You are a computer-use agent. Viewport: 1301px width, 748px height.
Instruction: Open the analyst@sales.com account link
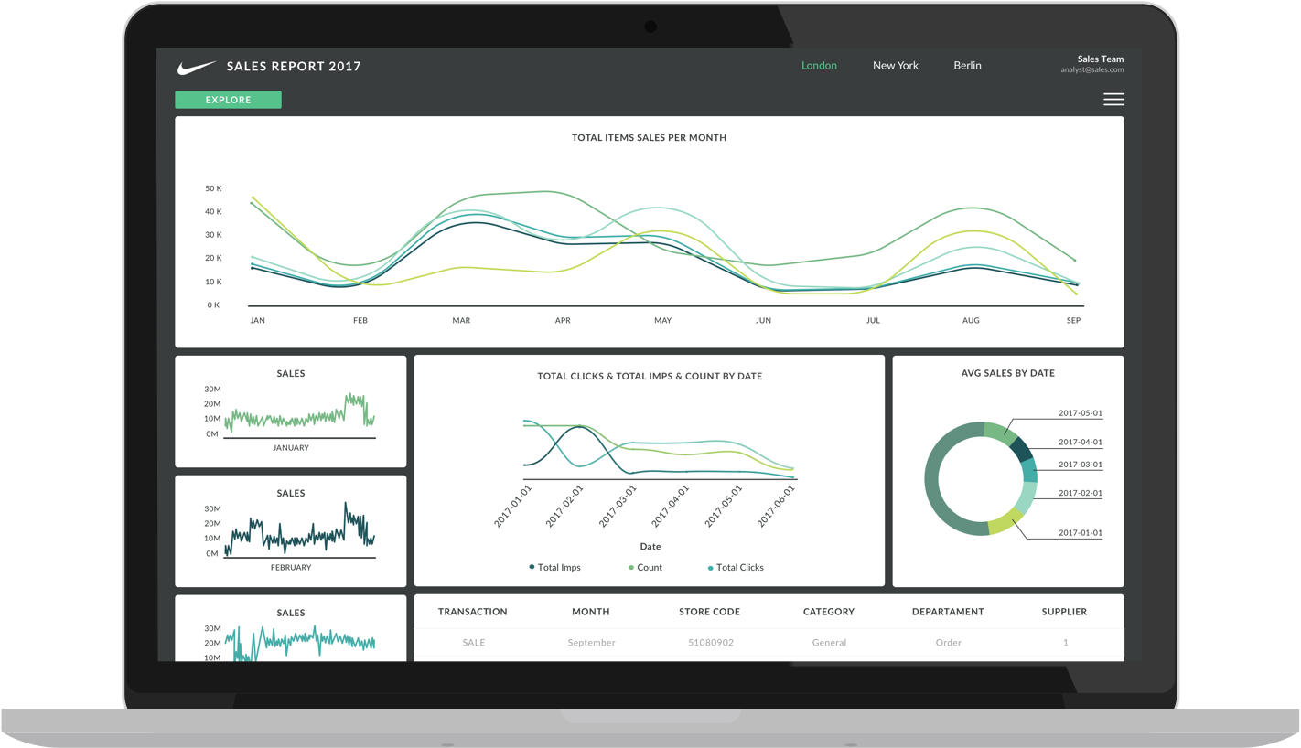[x=1094, y=69]
